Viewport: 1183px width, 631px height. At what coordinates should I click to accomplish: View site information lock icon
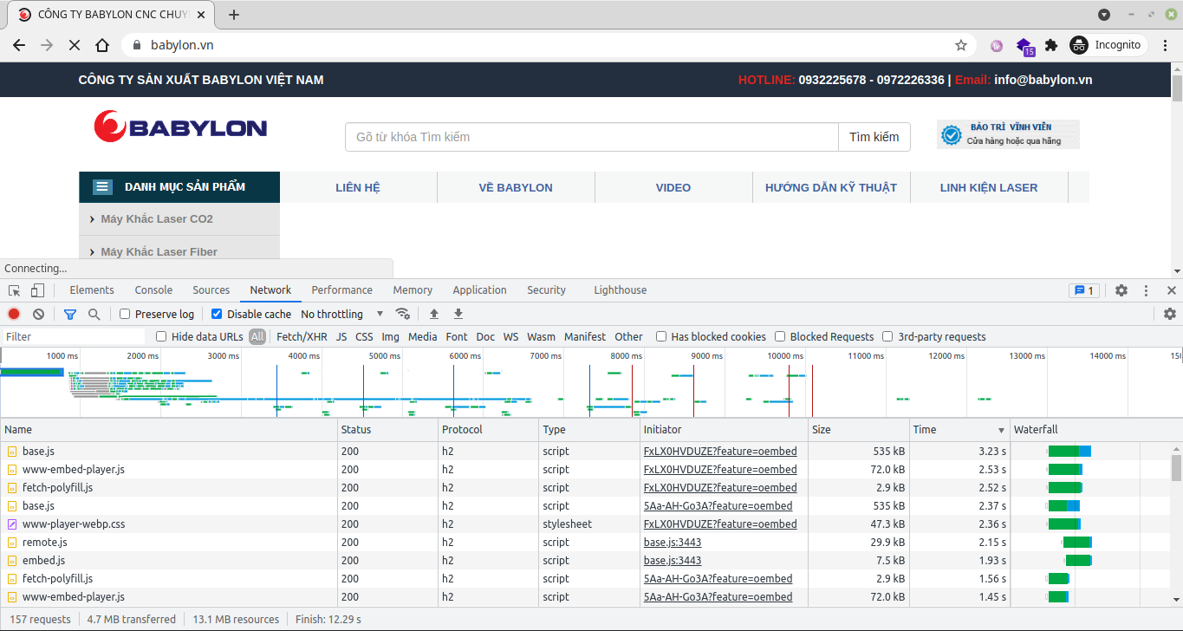pyautogui.click(x=137, y=45)
